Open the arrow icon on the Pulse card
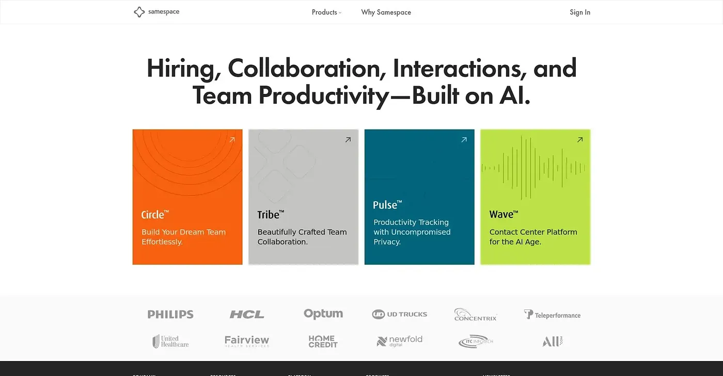The height and width of the screenshot is (376, 723). (x=464, y=140)
